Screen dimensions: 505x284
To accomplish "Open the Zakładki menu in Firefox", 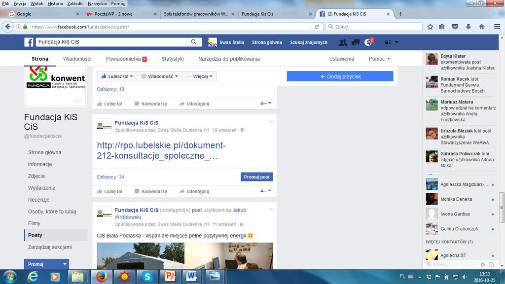I will click(75, 3).
